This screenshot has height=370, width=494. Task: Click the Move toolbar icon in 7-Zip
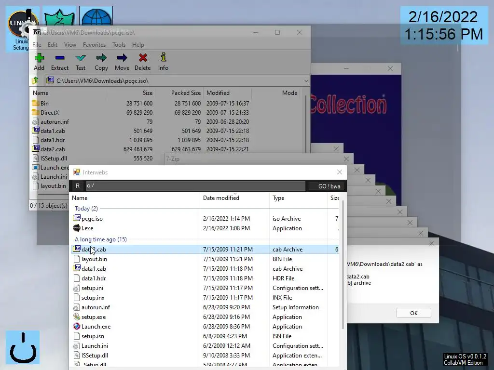(122, 58)
